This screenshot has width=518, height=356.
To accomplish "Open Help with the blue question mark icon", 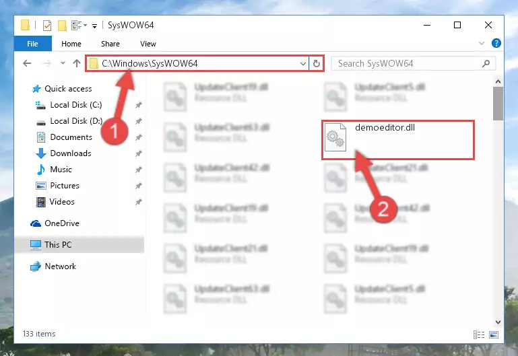I will [x=496, y=43].
